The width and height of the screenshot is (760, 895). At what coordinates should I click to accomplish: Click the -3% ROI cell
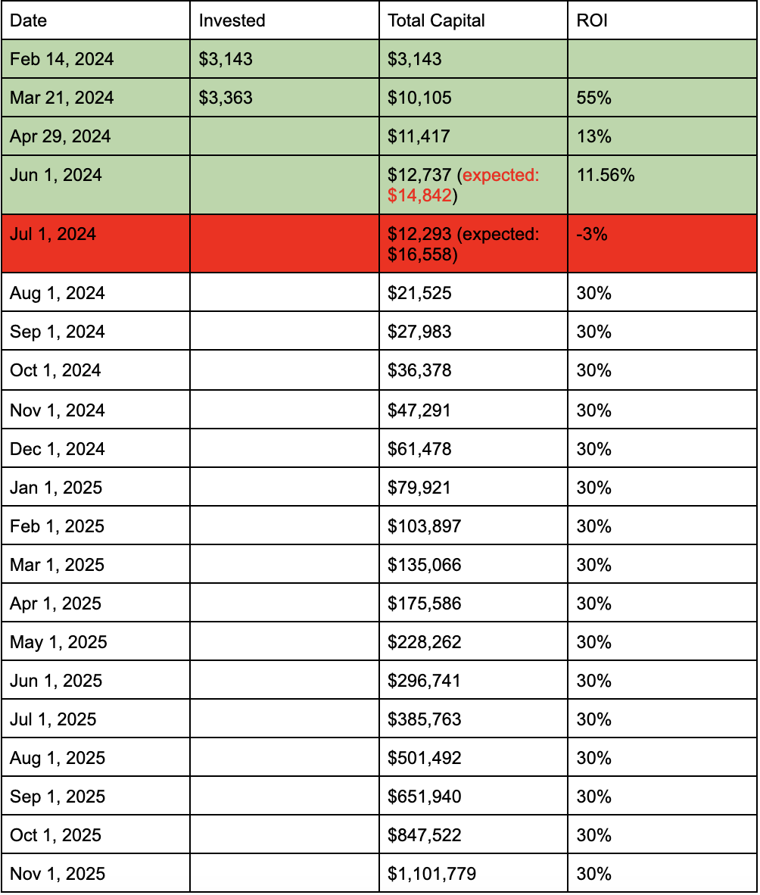tap(662, 244)
